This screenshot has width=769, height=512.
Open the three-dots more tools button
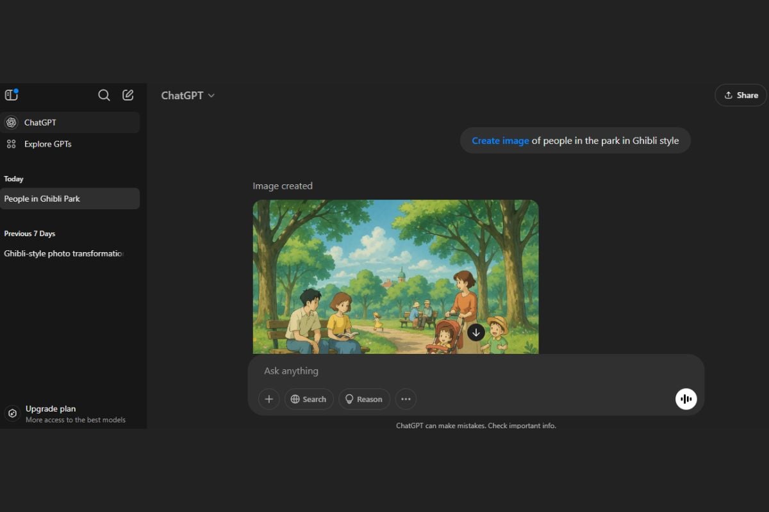pos(406,399)
